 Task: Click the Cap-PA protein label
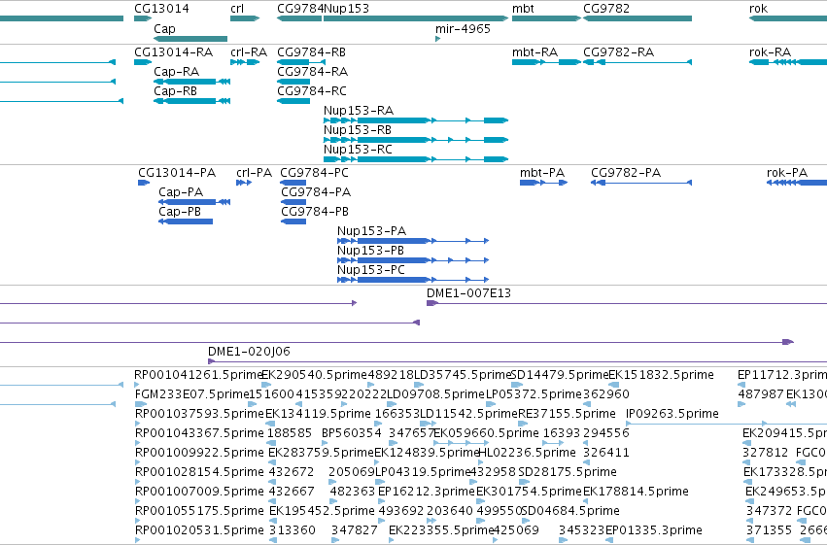[181, 192]
